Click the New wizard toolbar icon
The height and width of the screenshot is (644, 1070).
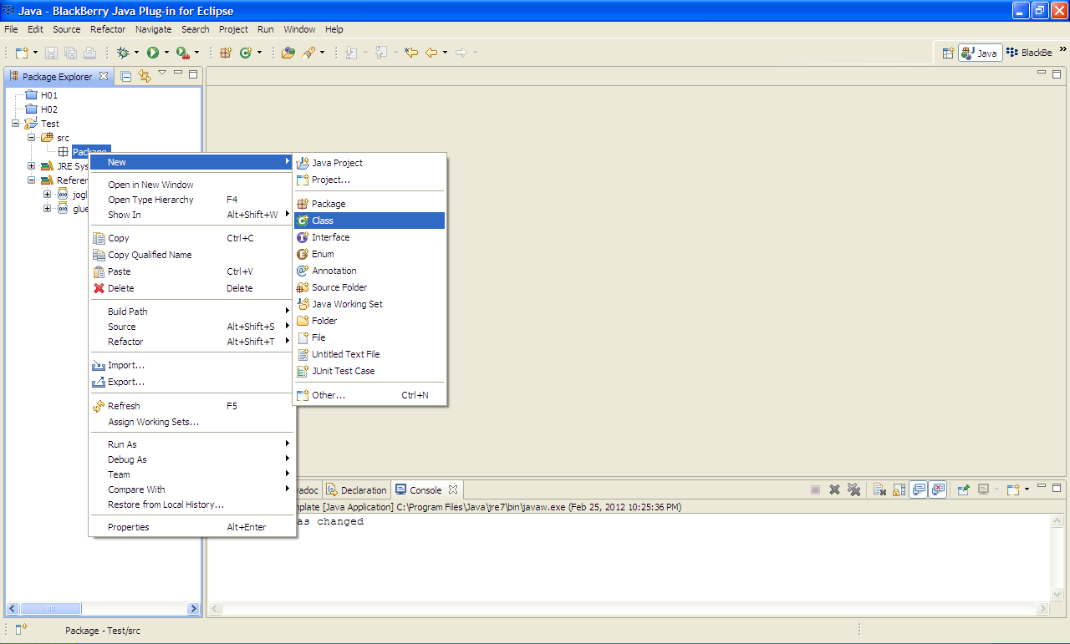coord(21,53)
